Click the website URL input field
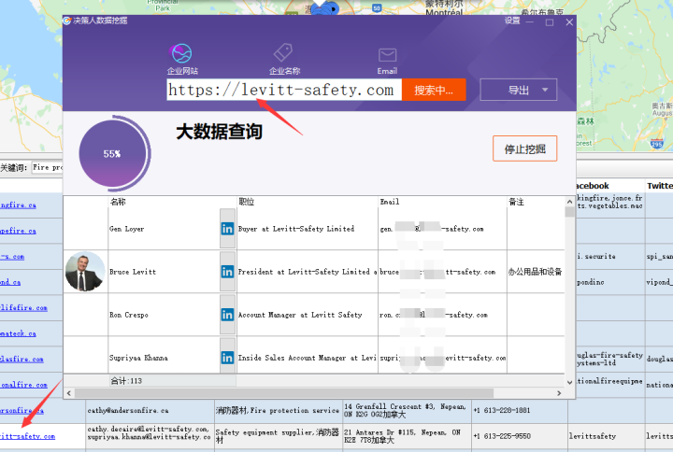The image size is (673, 452). (x=284, y=90)
